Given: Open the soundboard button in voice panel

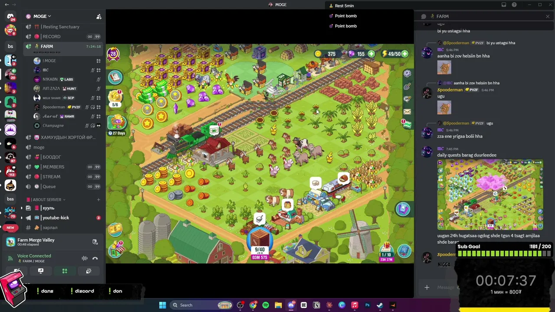Looking at the screenshot, I should (x=88, y=271).
